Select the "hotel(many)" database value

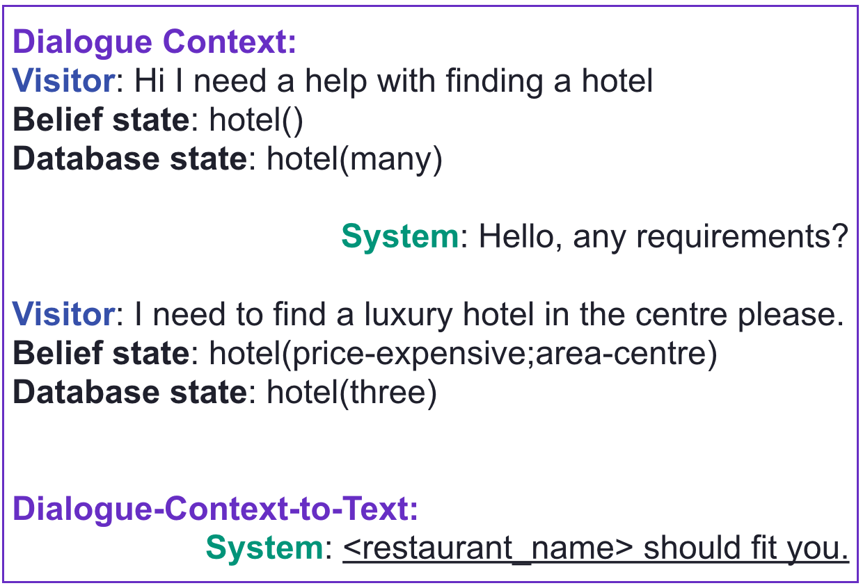(x=354, y=160)
